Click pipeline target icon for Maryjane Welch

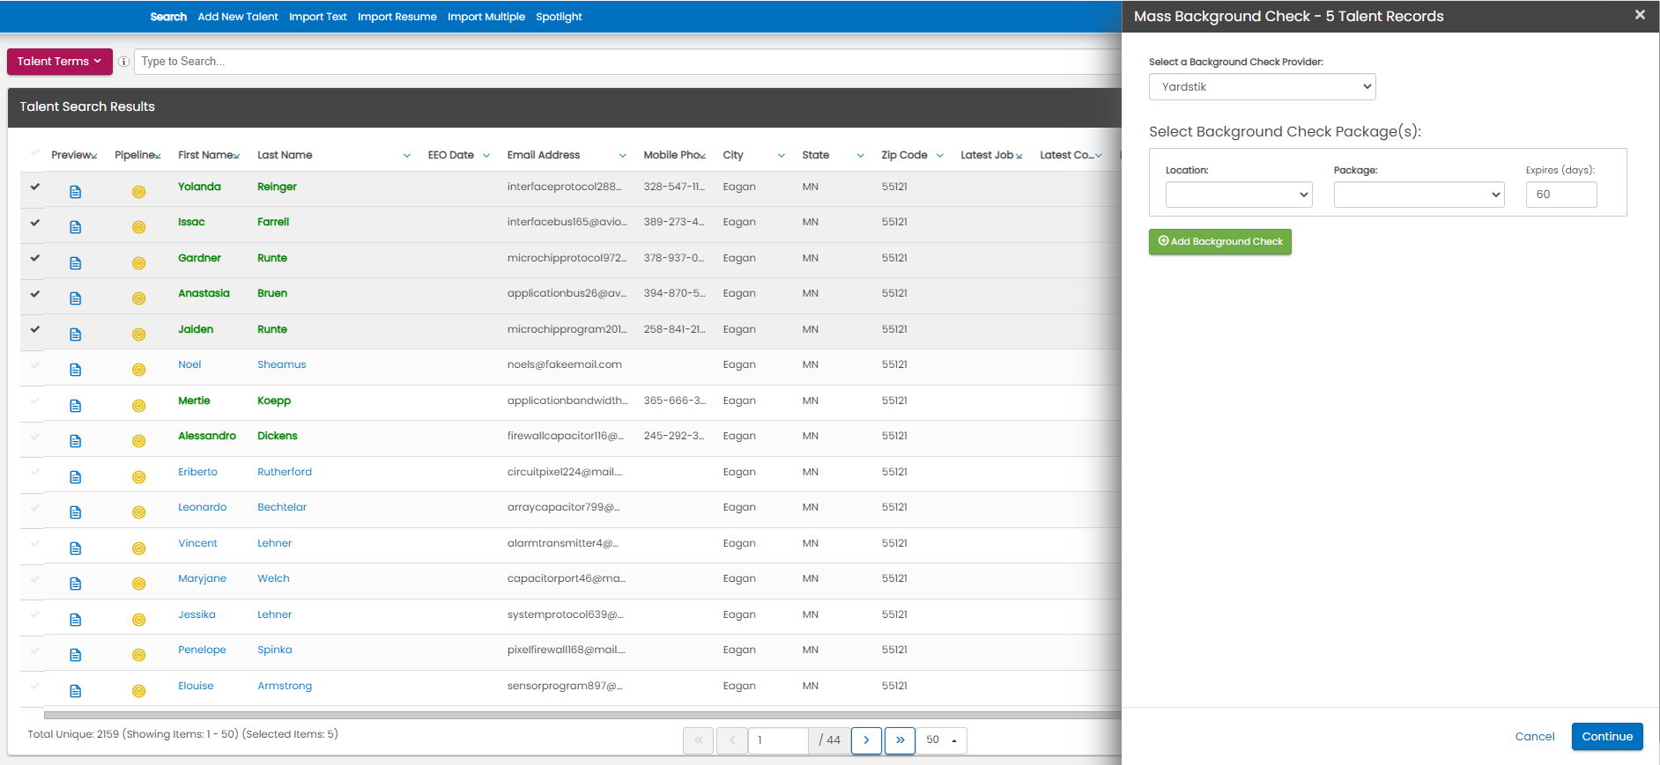(139, 584)
